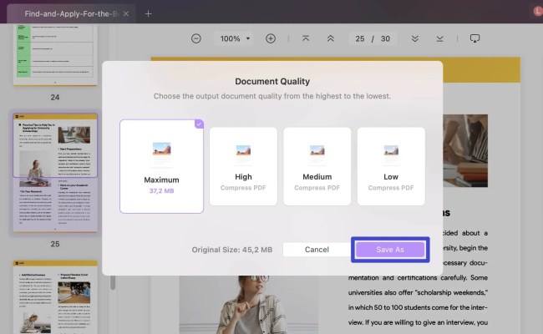Click the page number field showing 25
This screenshot has height=334, width=543.
(360, 38)
